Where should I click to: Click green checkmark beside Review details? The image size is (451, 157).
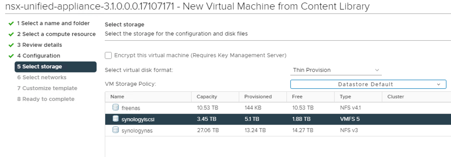[x=11, y=45]
